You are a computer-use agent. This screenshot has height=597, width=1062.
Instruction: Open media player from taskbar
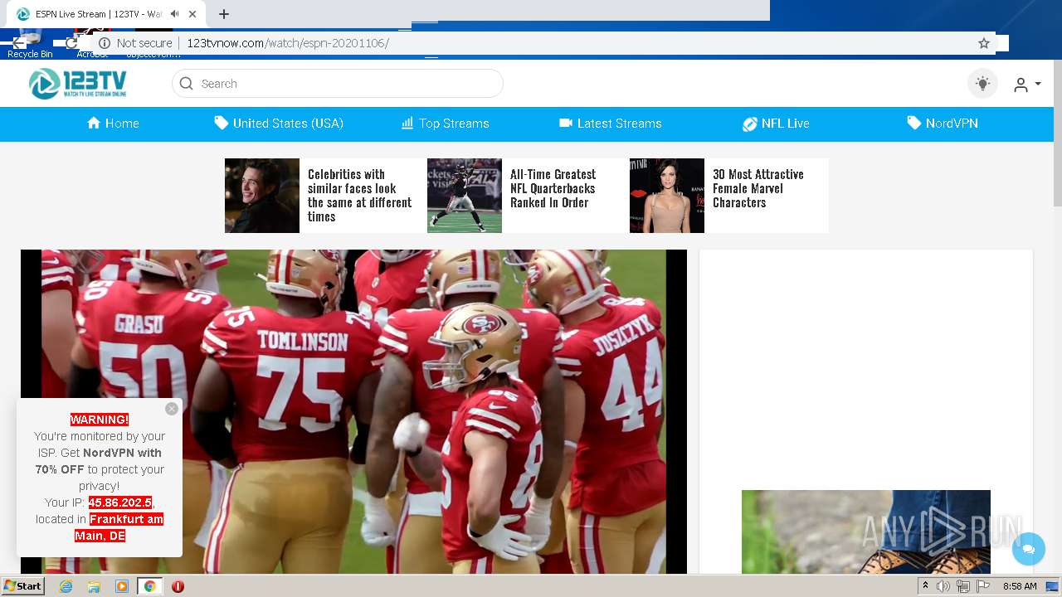122,586
